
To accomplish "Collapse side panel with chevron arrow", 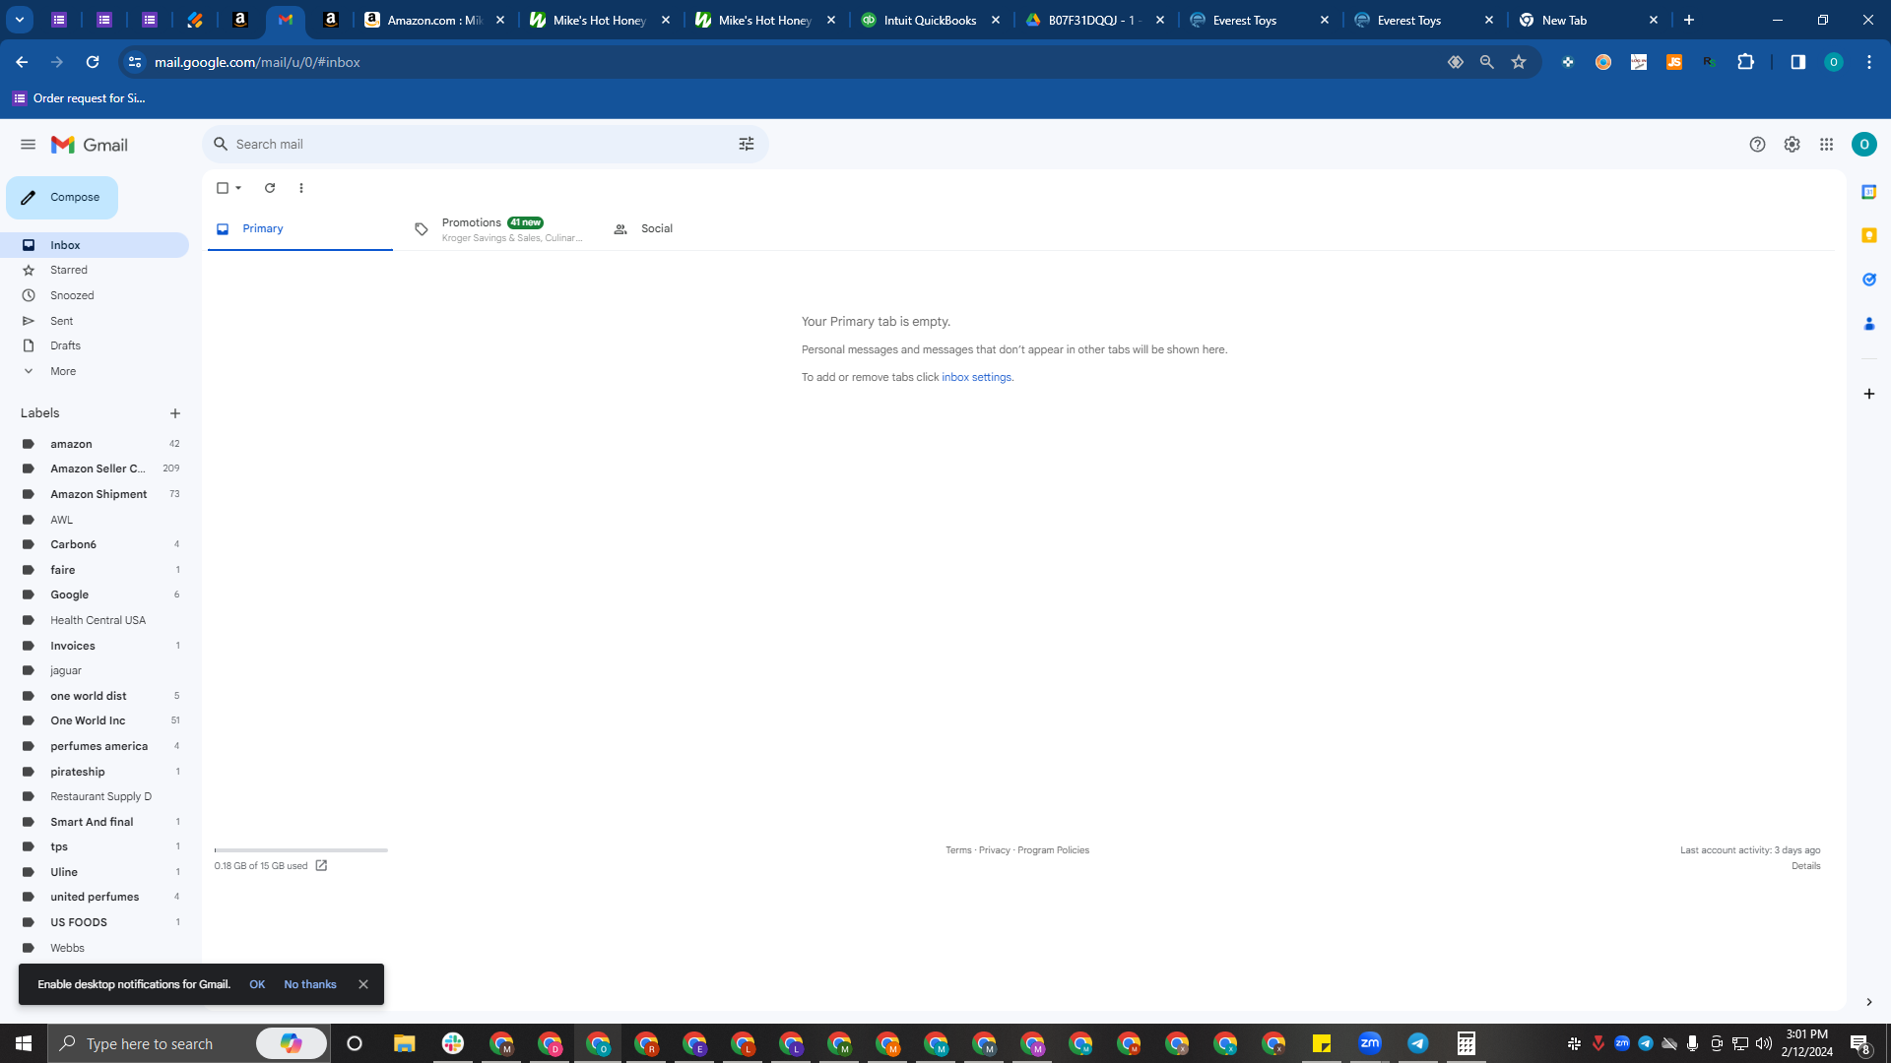I will (x=1868, y=1002).
